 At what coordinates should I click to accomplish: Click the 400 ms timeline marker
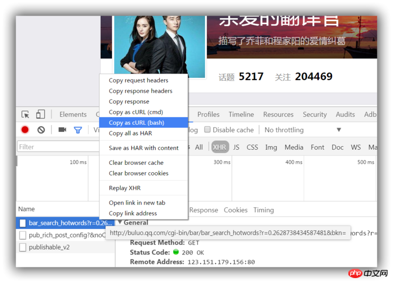(294, 162)
